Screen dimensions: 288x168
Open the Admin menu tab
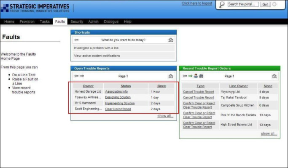click(93, 21)
